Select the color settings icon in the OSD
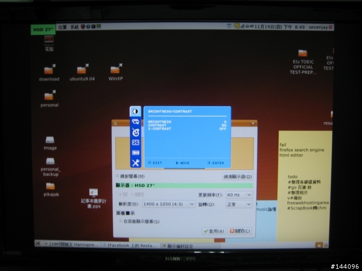362x271 pixels. tap(136, 132)
